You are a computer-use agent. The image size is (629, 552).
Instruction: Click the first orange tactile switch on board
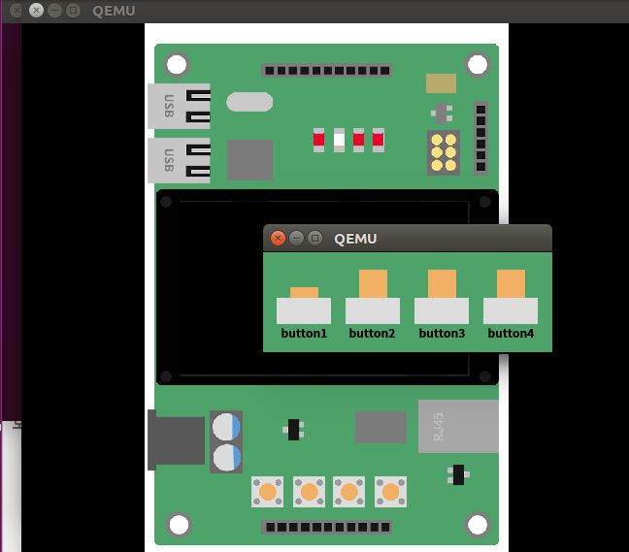point(268,492)
